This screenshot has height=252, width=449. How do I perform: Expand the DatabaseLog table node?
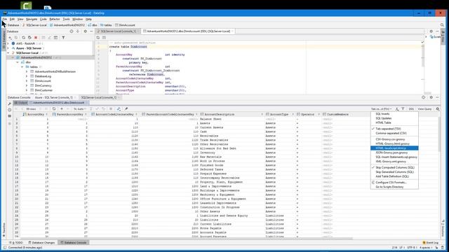click(x=27, y=76)
